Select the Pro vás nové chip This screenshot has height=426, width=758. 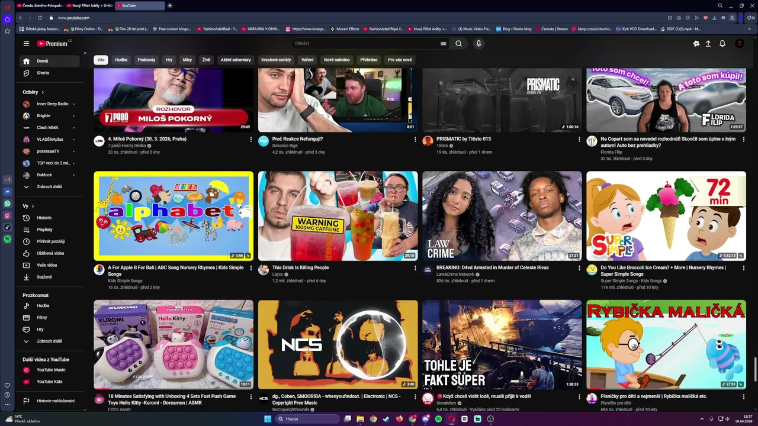click(x=400, y=60)
